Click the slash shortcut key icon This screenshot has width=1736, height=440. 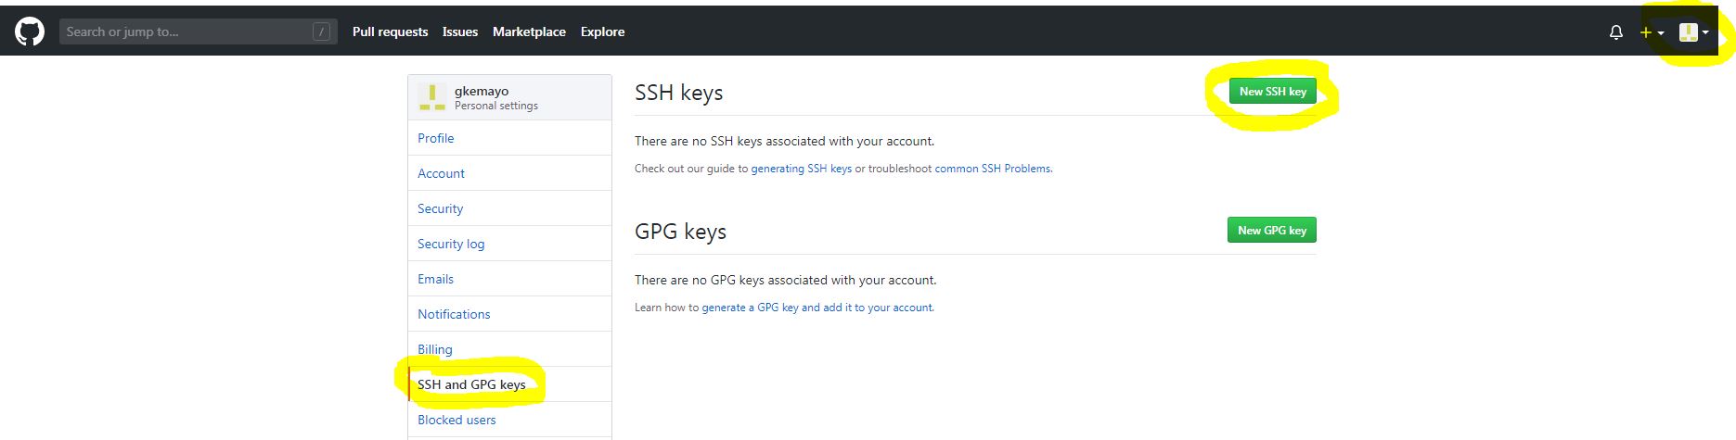[321, 31]
